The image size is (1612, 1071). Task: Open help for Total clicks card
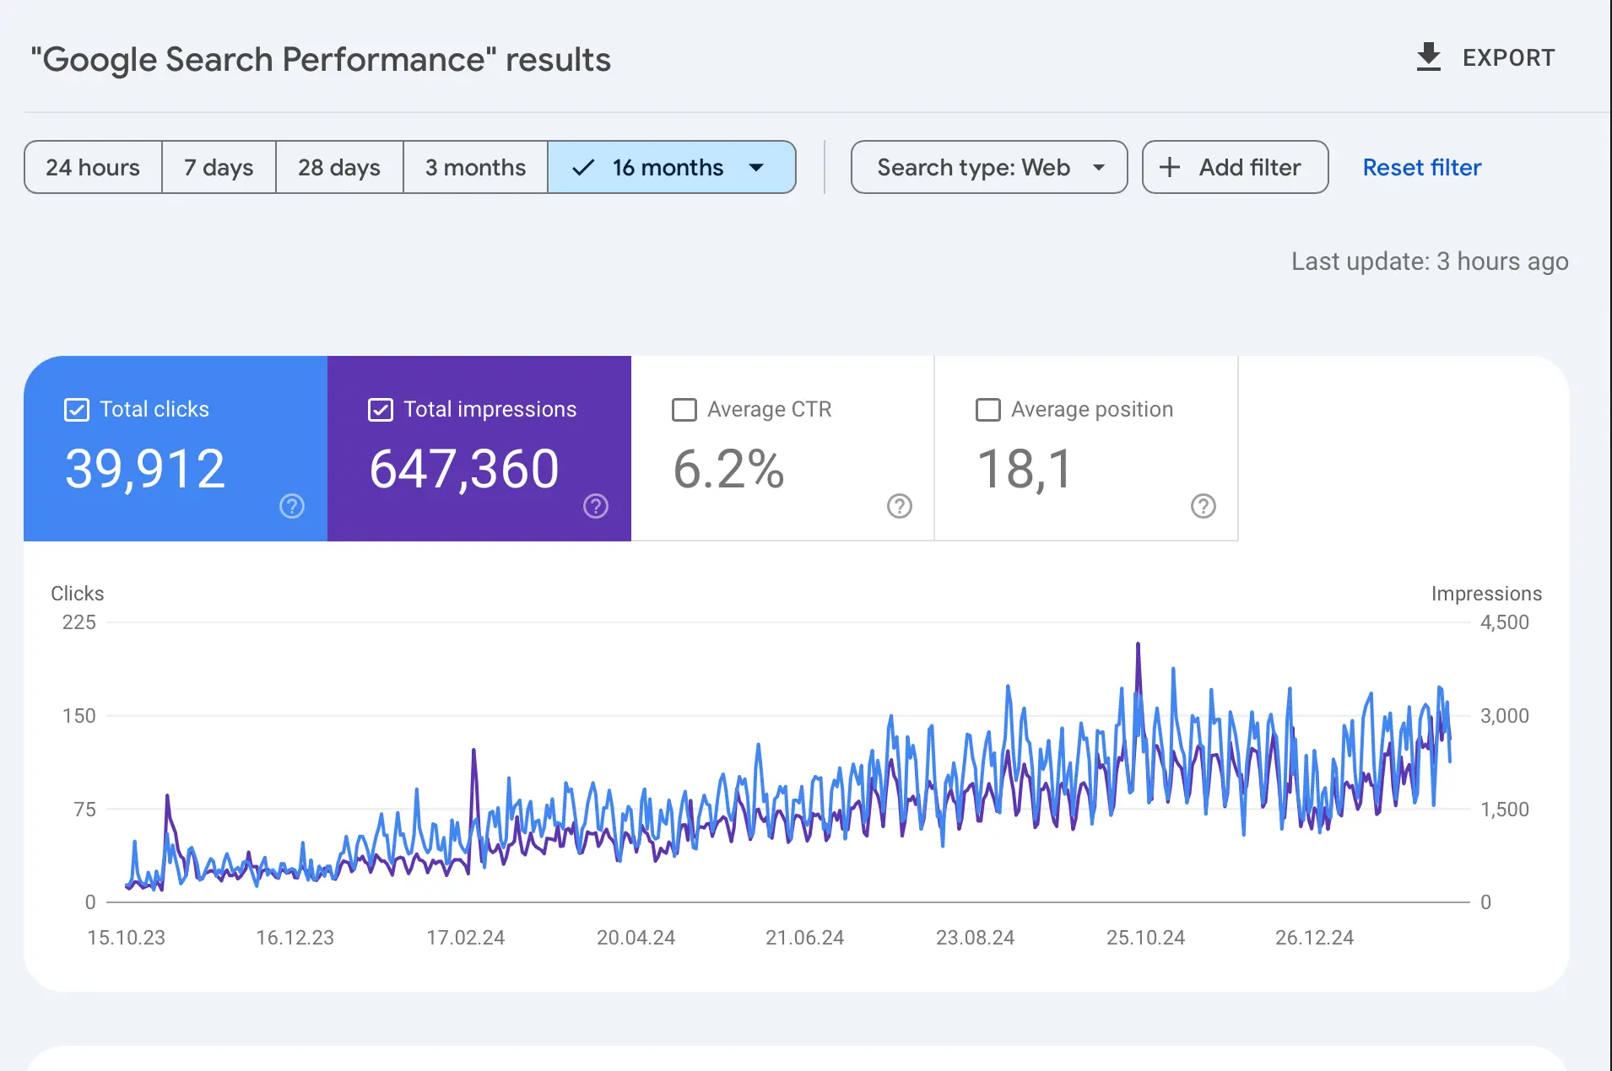(x=292, y=506)
